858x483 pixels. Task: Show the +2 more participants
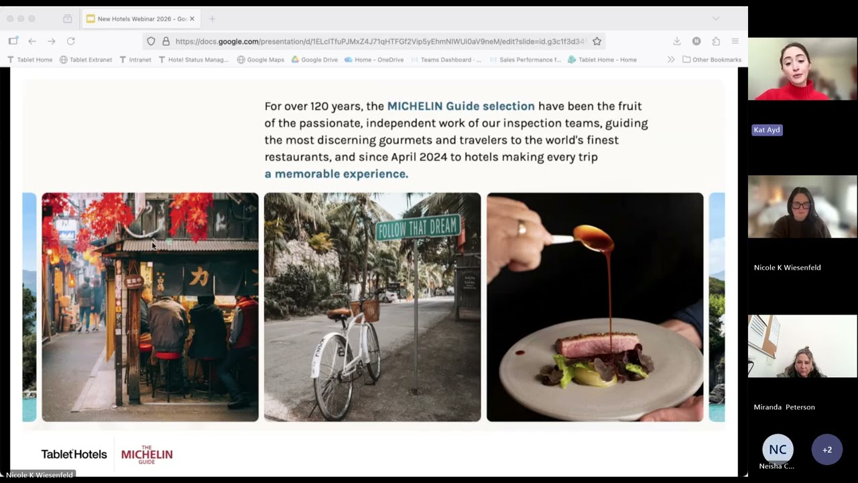[x=827, y=449]
